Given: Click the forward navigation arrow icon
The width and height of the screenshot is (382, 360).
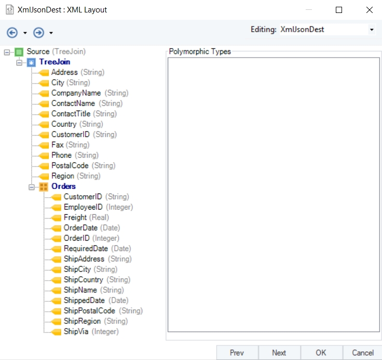Looking at the screenshot, I should [x=38, y=33].
